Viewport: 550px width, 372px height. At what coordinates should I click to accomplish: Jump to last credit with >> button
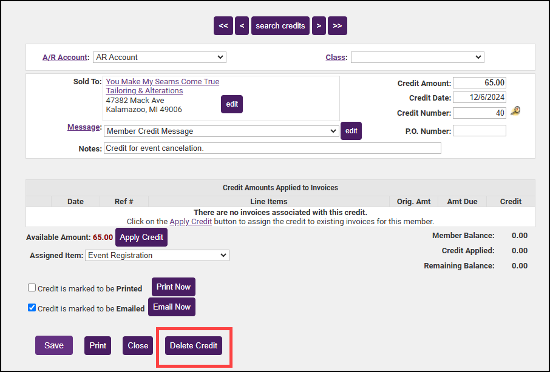[x=338, y=25]
